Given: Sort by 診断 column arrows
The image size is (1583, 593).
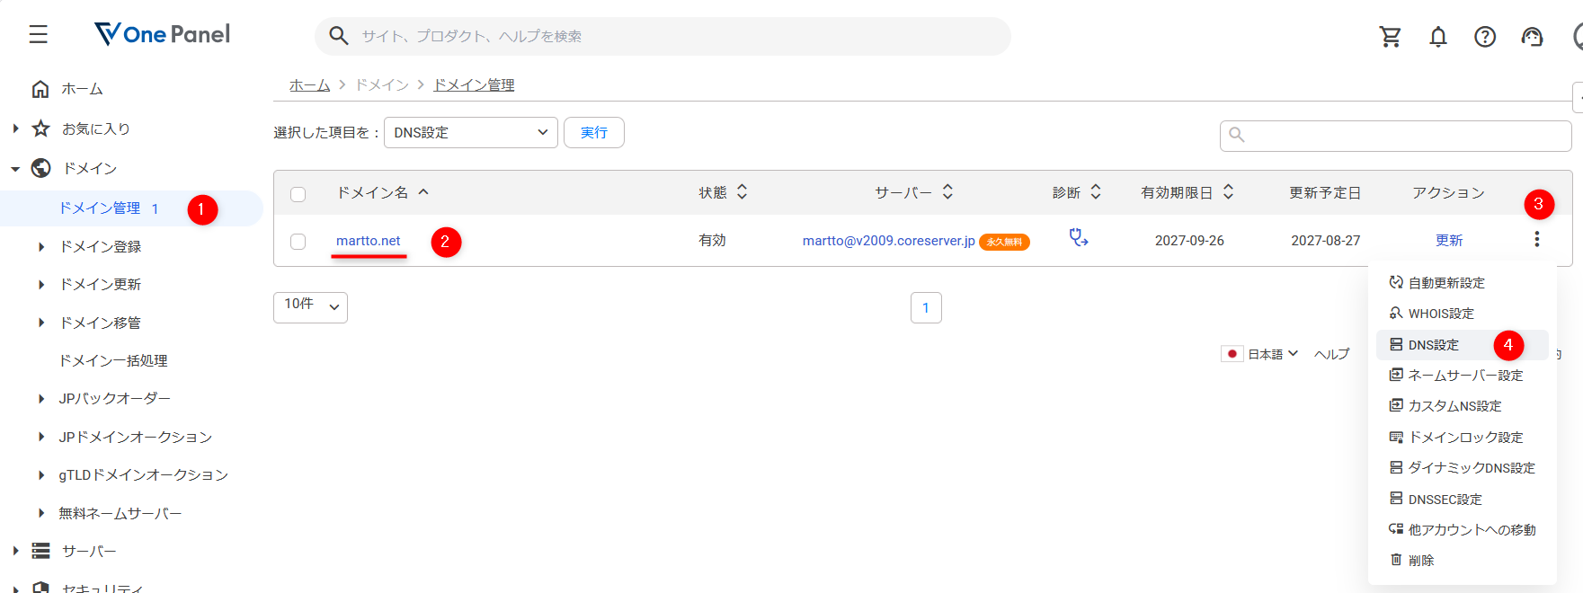Looking at the screenshot, I should coord(1096,192).
